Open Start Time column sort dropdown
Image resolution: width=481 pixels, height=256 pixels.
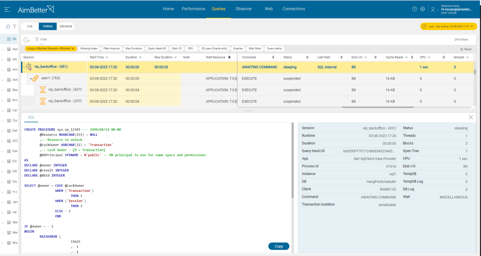point(107,57)
